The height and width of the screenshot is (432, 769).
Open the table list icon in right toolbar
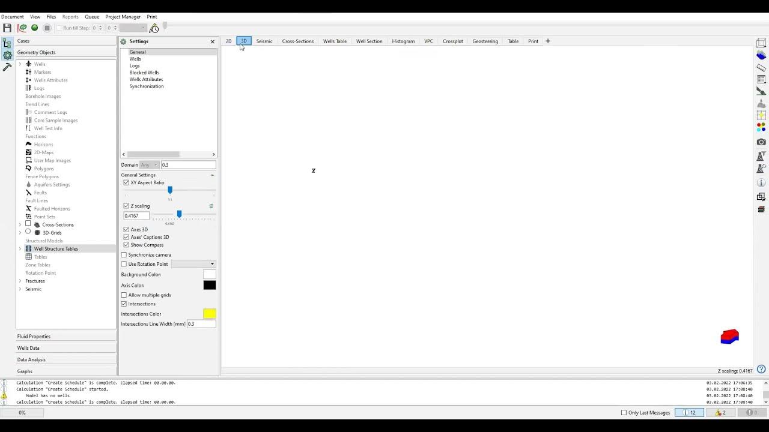(x=761, y=79)
